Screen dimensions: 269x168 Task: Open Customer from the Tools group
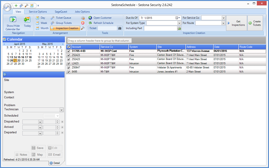click(x=100, y=18)
